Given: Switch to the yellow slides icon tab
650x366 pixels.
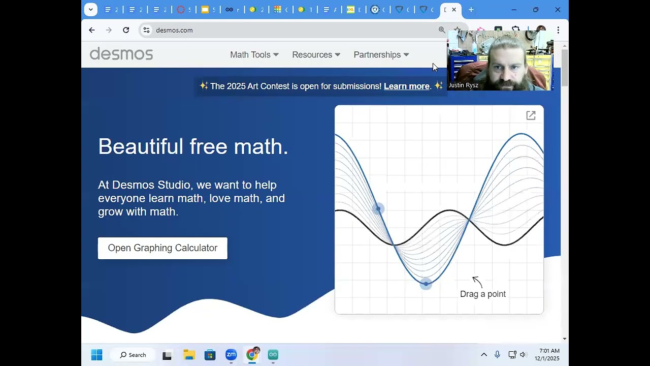Looking at the screenshot, I should pyautogui.click(x=205, y=10).
